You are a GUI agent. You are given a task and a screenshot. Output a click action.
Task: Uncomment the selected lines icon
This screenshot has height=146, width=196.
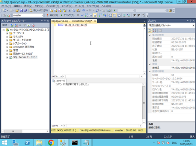[128, 15]
